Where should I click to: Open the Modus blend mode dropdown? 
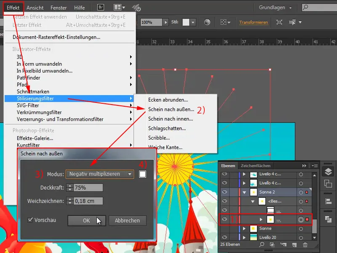pos(100,174)
